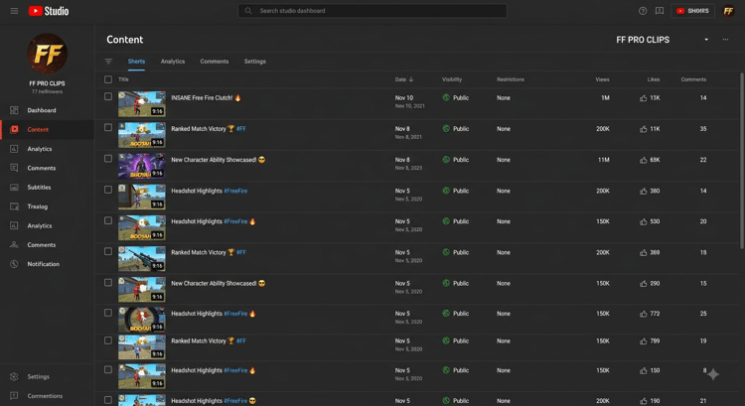The height and width of the screenshot is (406, 745).
Task: Click the search studio dashboard field
Action: click(372, 11)
